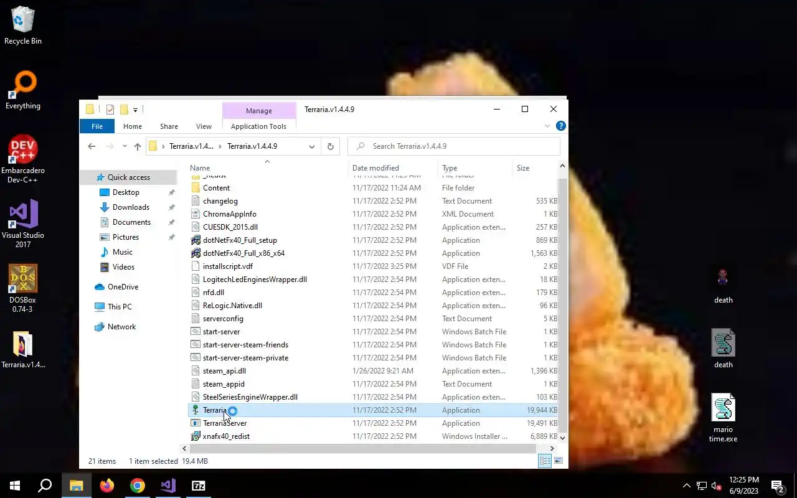Viewport: 797px width, 498px height.
Task: Open 7-Zip from the taskbar
Action: 199,486
